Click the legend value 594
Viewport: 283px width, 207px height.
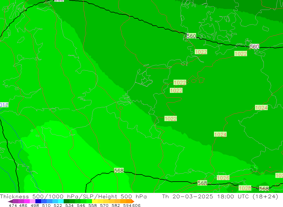click(127, 205)
